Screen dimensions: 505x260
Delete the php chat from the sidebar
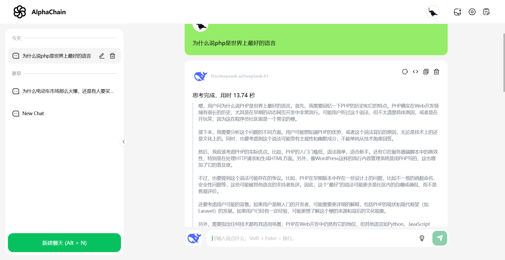(113, 56)
